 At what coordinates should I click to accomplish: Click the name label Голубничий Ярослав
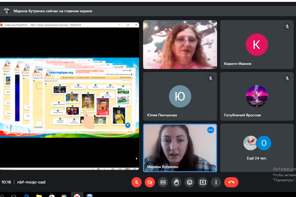coord(242,115)
